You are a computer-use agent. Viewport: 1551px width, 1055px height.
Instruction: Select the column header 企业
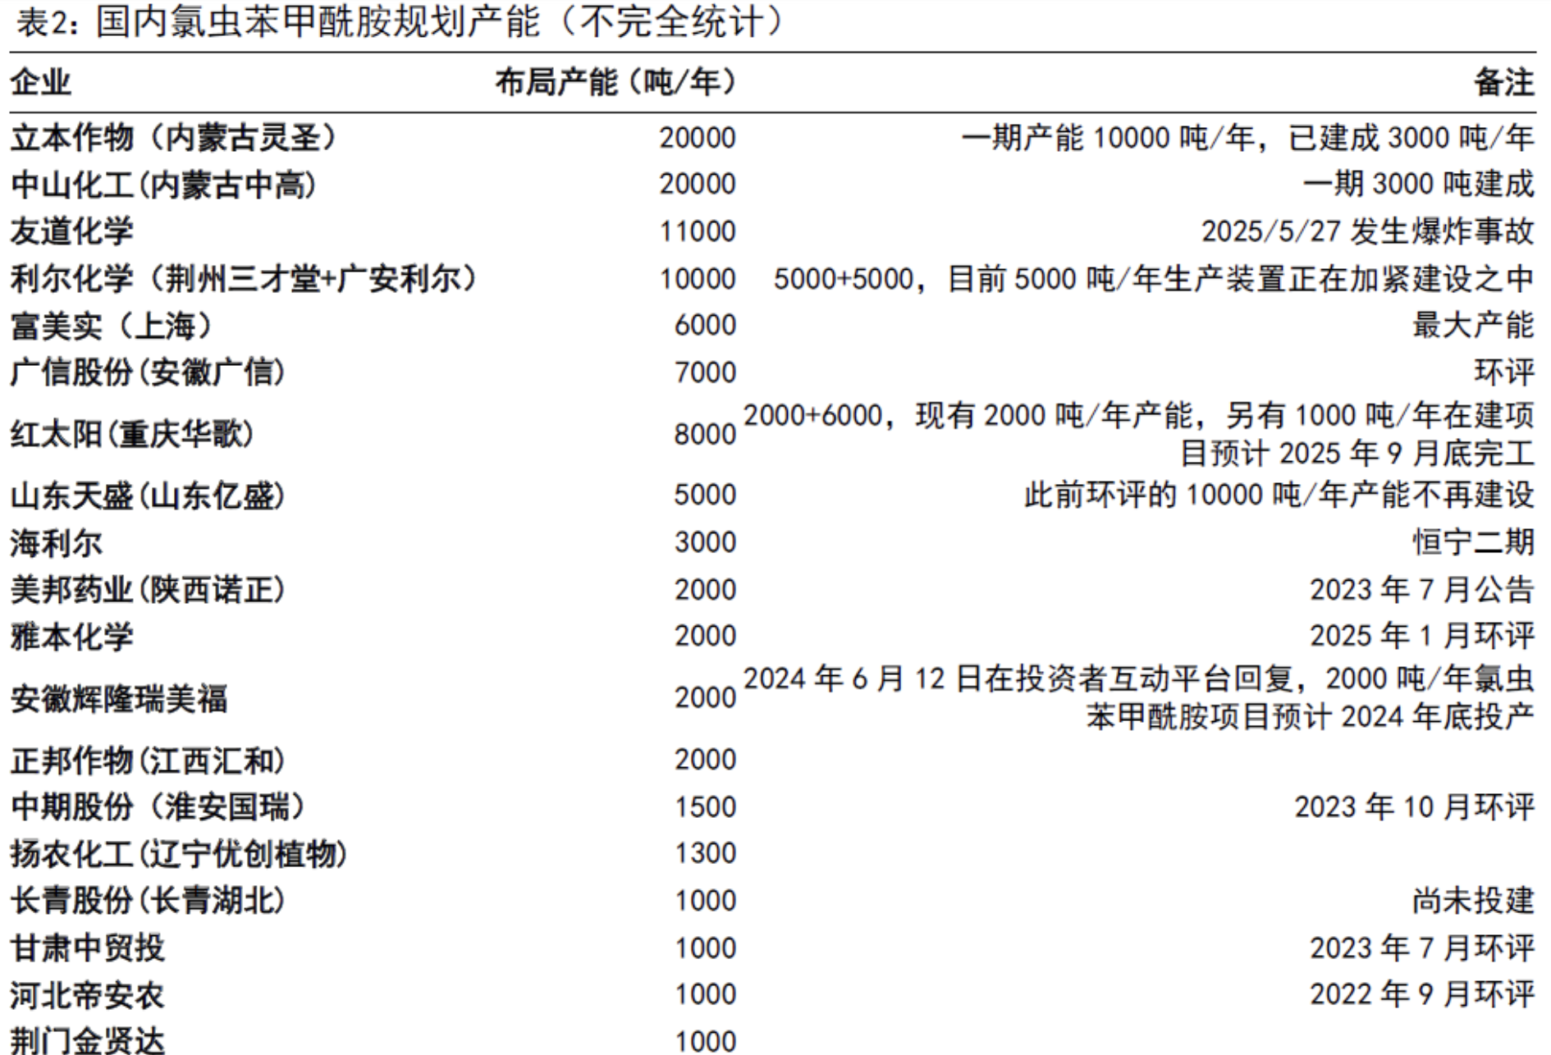(x=40, y=82)
